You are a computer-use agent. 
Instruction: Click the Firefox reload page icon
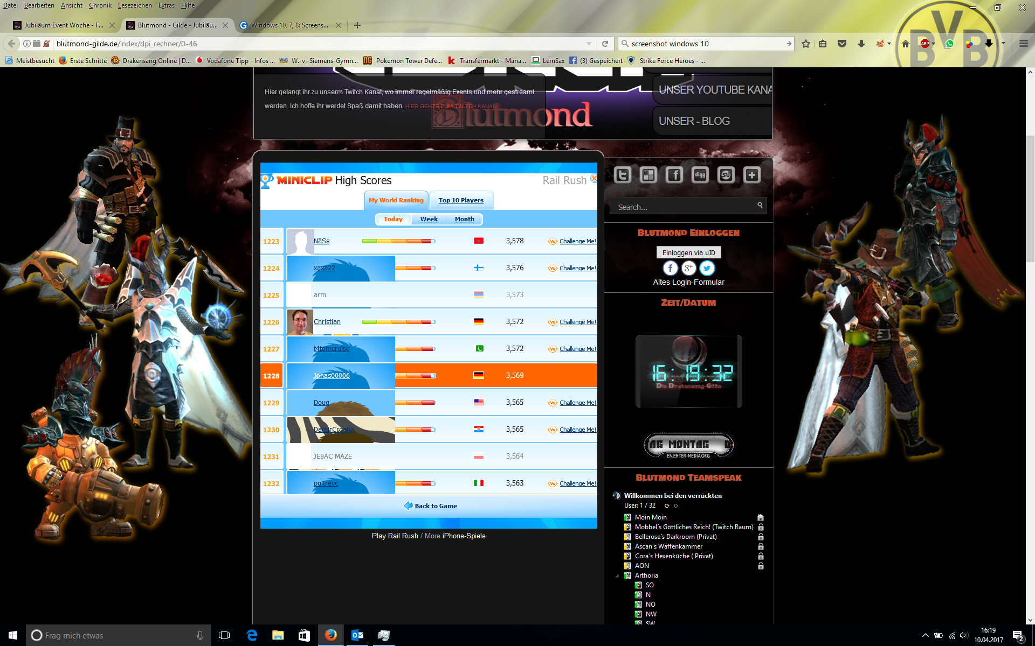[605, 44]
